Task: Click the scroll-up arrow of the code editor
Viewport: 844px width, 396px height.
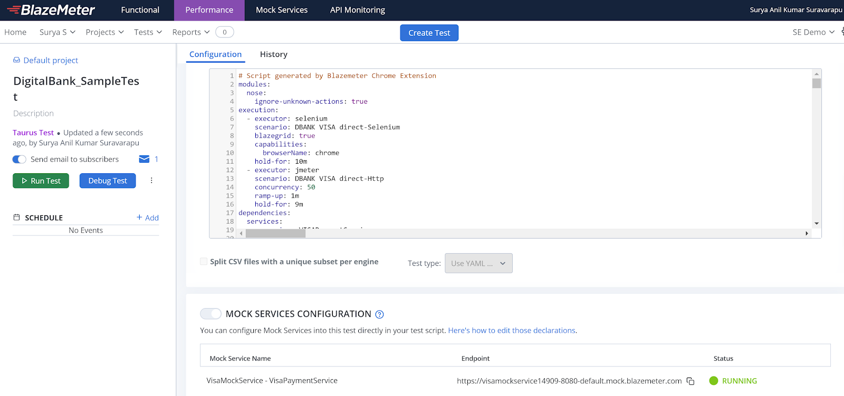Action: coord(817,74)
